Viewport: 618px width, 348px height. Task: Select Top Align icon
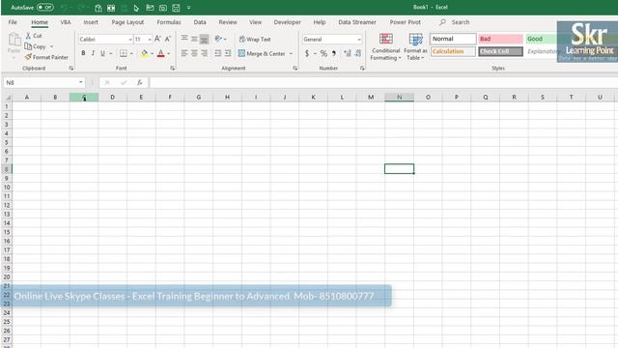pyautogui.click(x=184, y=39)
